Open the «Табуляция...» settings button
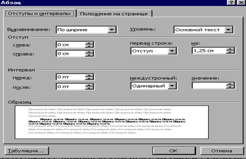The height and width of the screenshot is (159, 246). point(27,151)
